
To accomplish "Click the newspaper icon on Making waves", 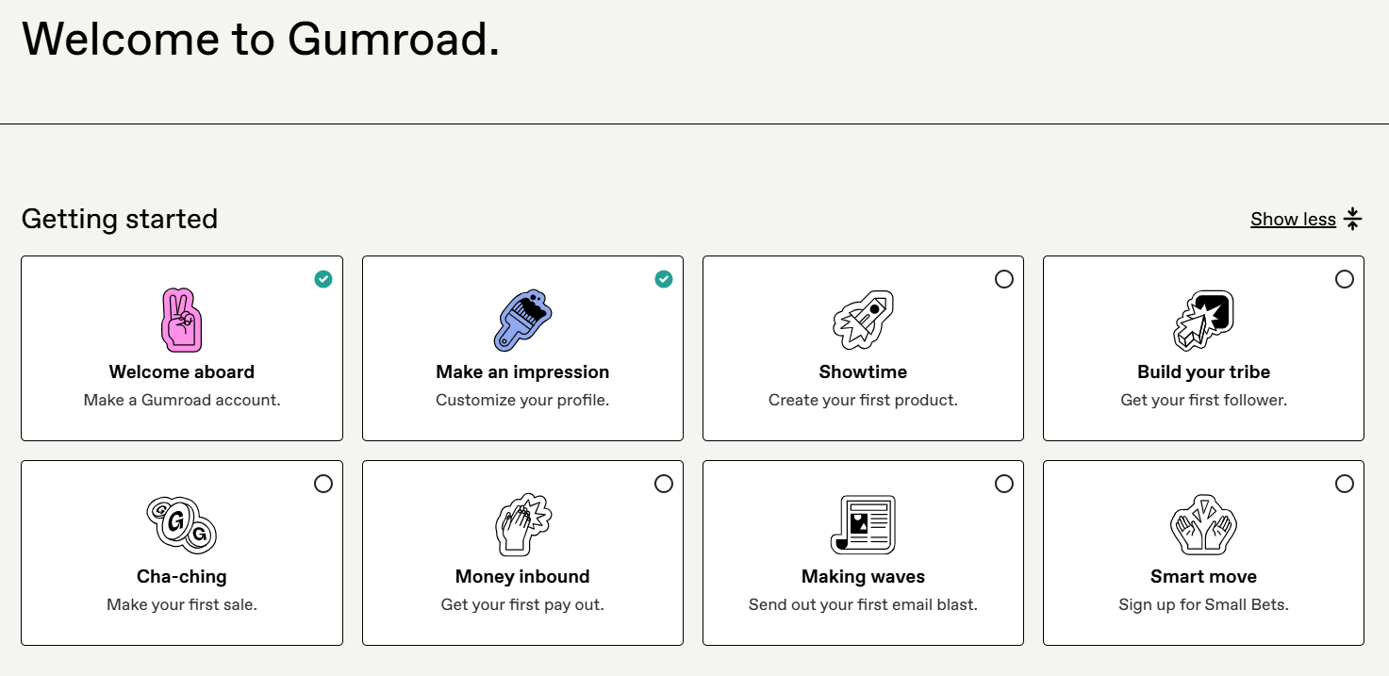I will 862,523.
